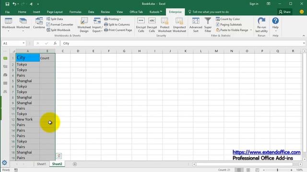Click the Combine worksheets icon
Viewport: 307px width, 172px height.
point(39,23)
